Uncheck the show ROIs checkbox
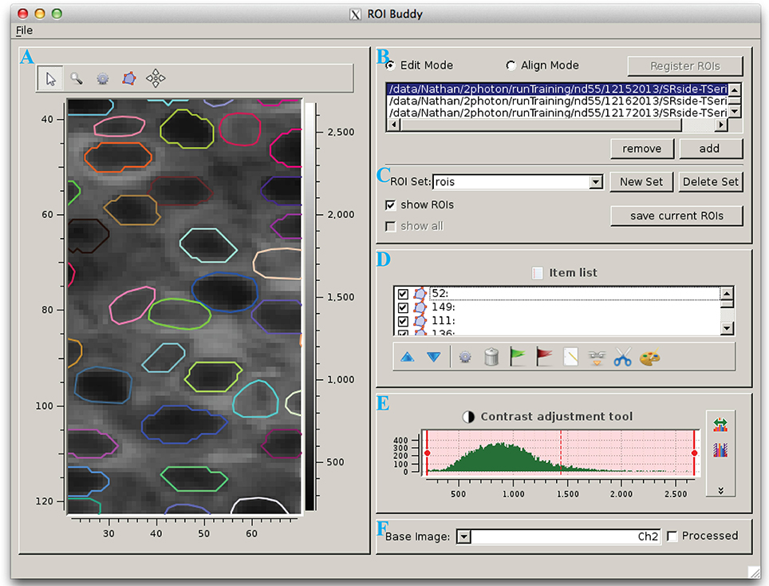Viewport: 769px width, 586px height. point(390,204)
